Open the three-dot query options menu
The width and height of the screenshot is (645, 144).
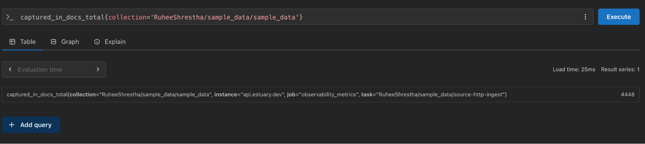pos(585,17)
